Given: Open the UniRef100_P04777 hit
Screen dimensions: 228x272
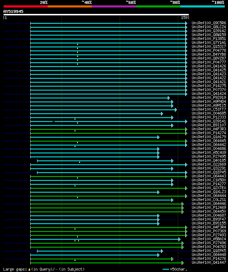Looking at the screenshot, I should (x=209, y=62).
